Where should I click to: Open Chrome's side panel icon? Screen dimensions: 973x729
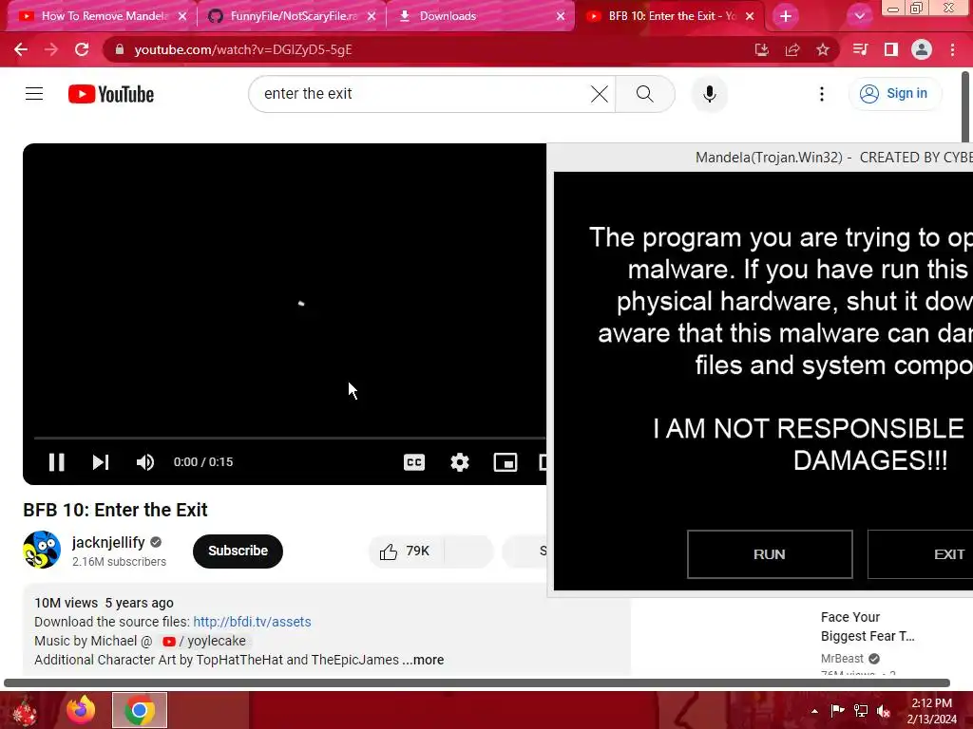point(891,49)
